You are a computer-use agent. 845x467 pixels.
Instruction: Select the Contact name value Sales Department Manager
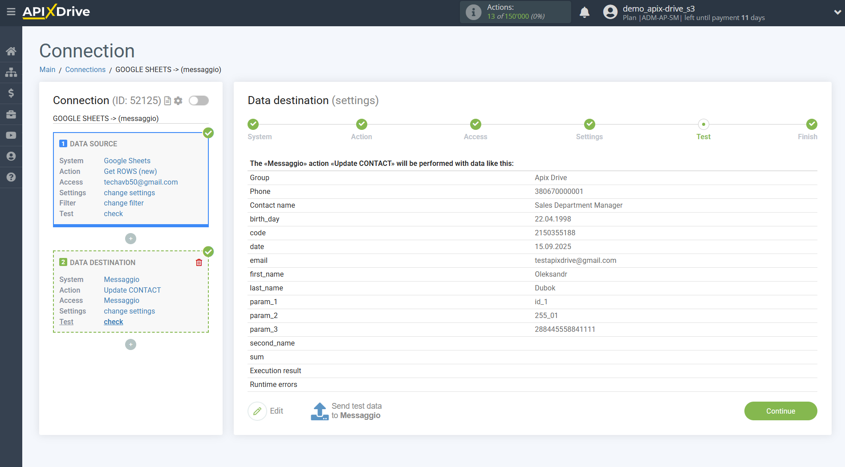click(578, 205)
